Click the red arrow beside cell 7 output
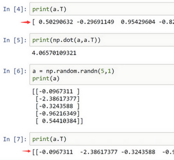This screenshot has width=174, height=160. pyautogui.click(x=26, y=151)
